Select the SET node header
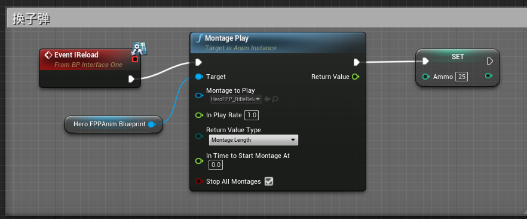Image resolution: width=527 pixels, height=219 pixels. coord(458,57)
